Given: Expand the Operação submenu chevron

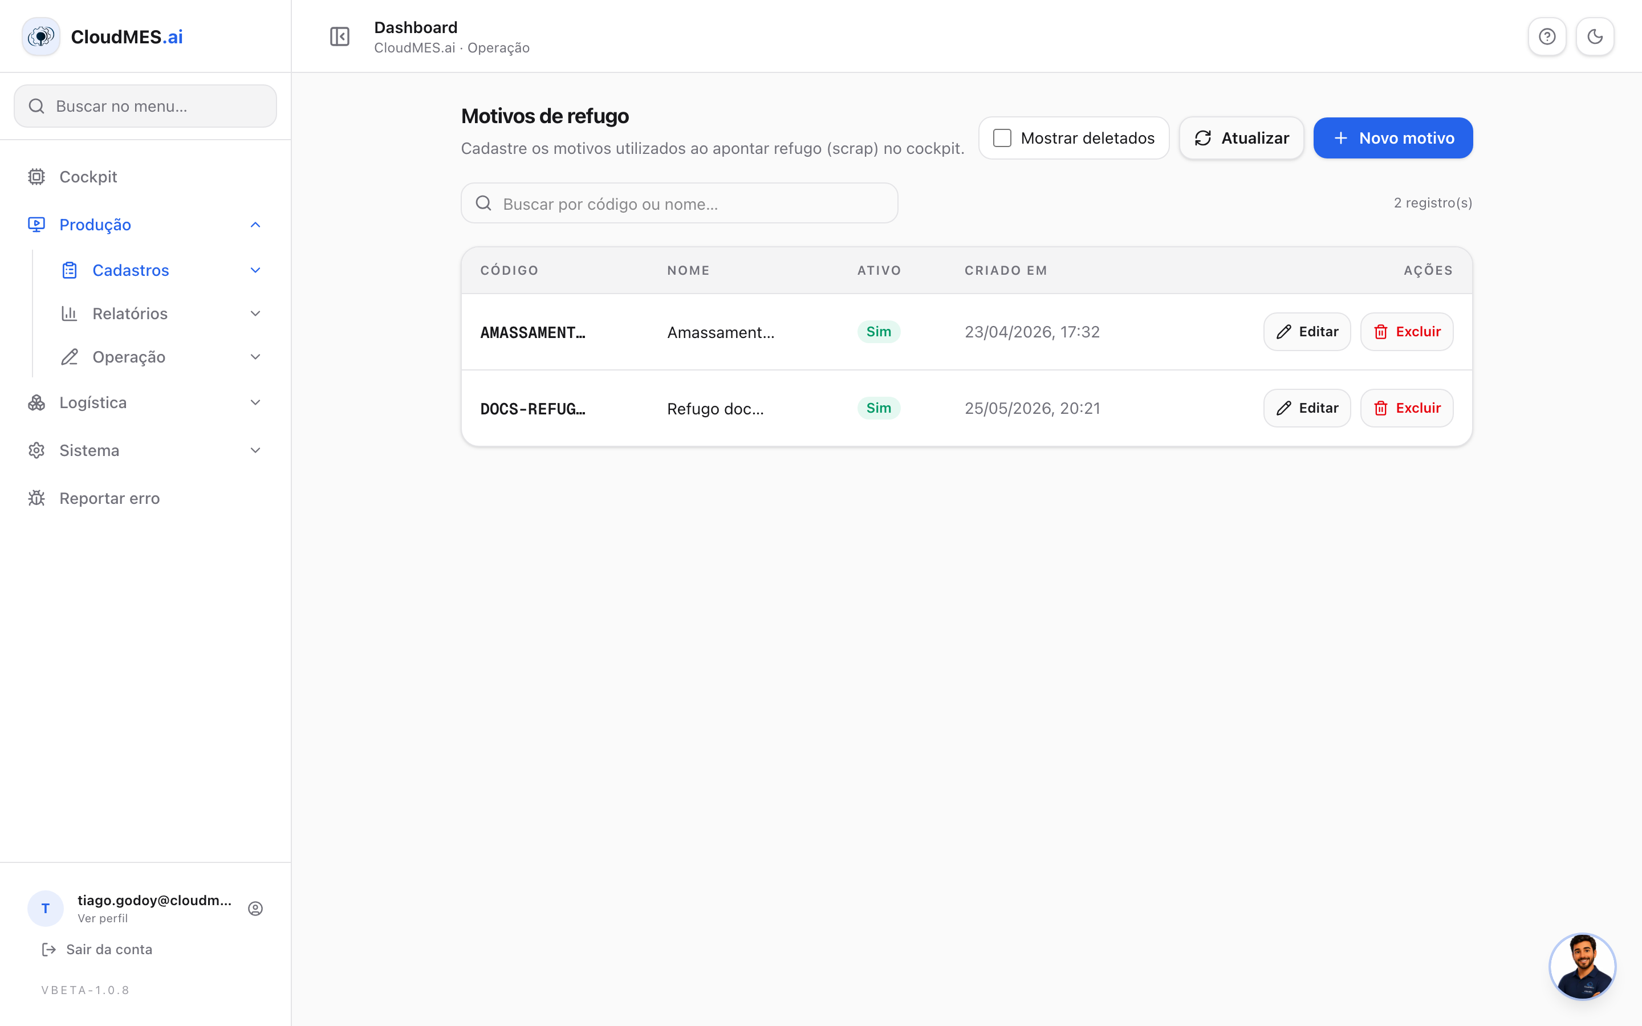Looking at the screenshot, I should point(255,357).
